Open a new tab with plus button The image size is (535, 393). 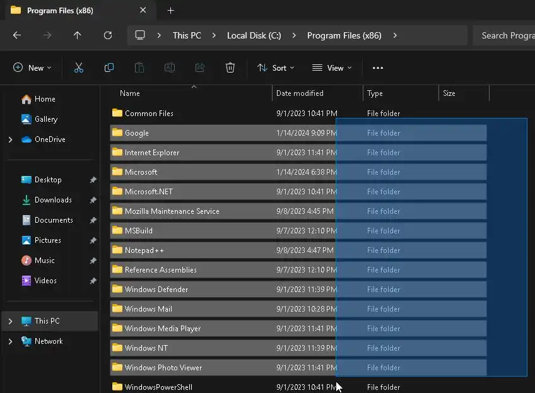click(x=170, y=11)
